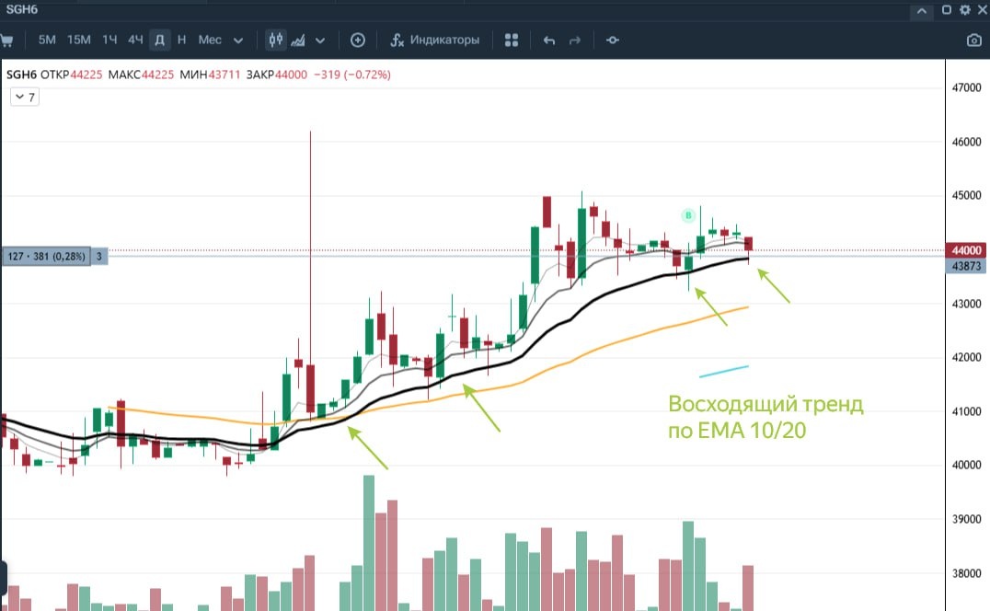Switch to the 4Ч timeframe
Screen dimensions: 990x611
[135, 40]
